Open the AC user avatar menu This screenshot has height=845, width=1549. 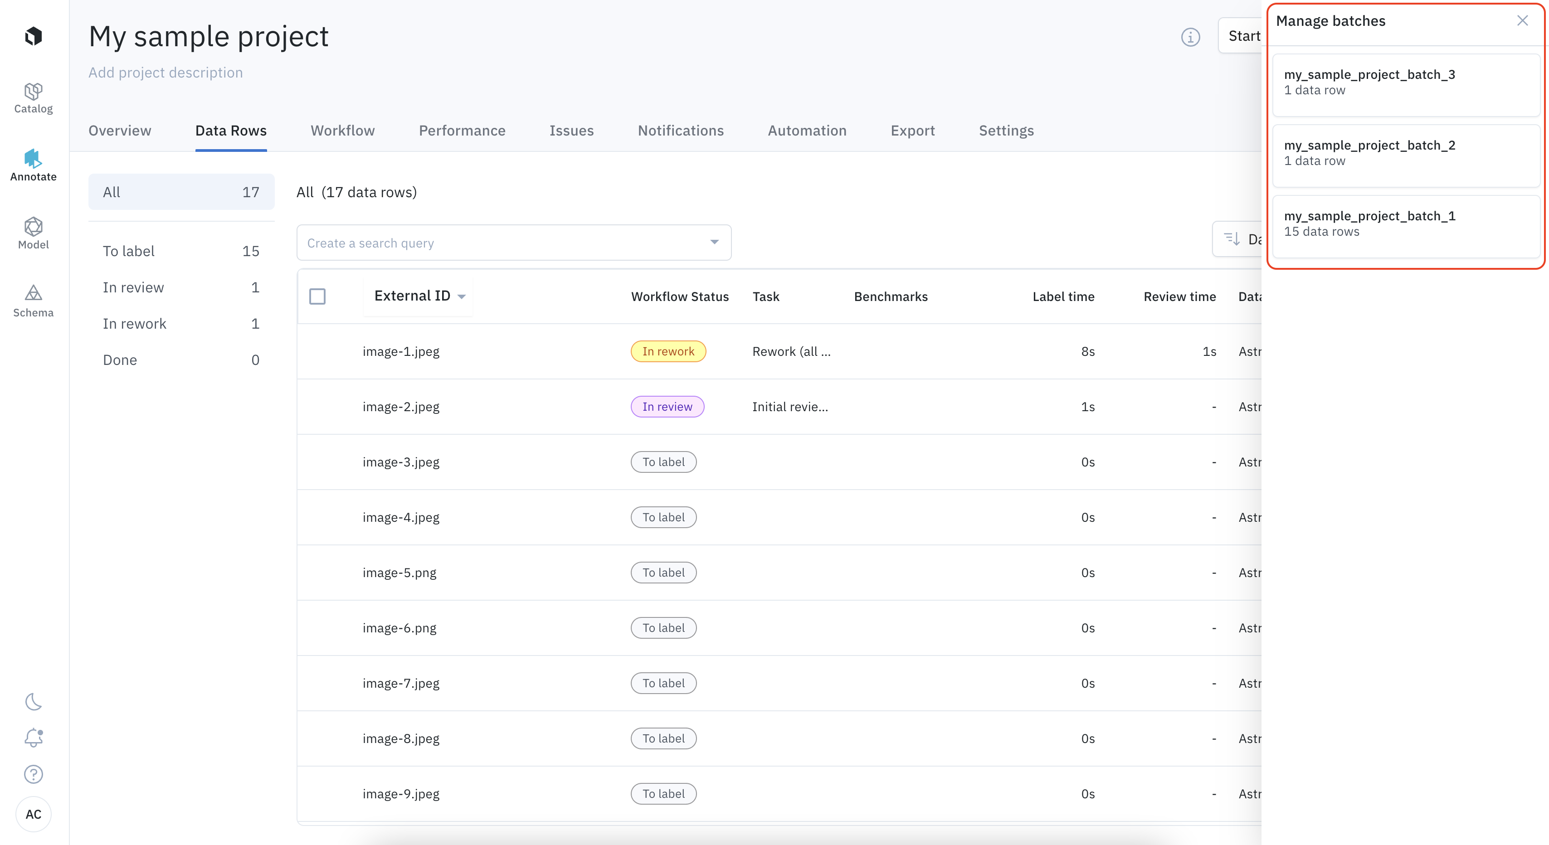(33, 814)
